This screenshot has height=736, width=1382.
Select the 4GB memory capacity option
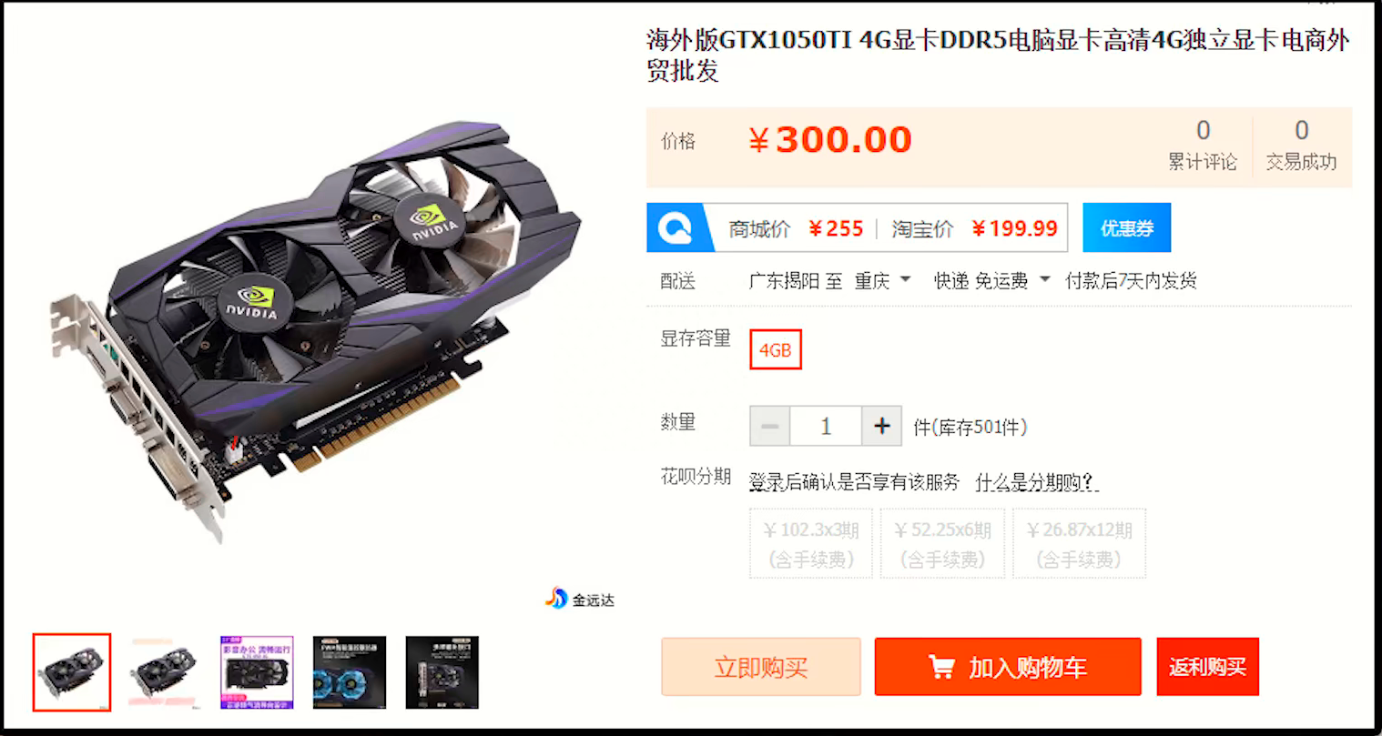point(776,349)
